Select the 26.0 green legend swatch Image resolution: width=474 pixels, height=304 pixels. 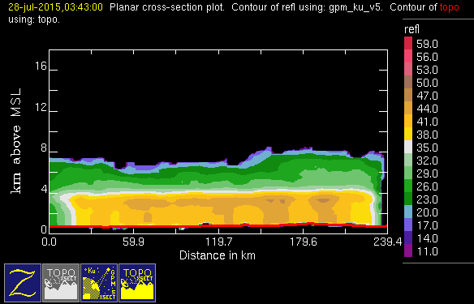(408, 186)
